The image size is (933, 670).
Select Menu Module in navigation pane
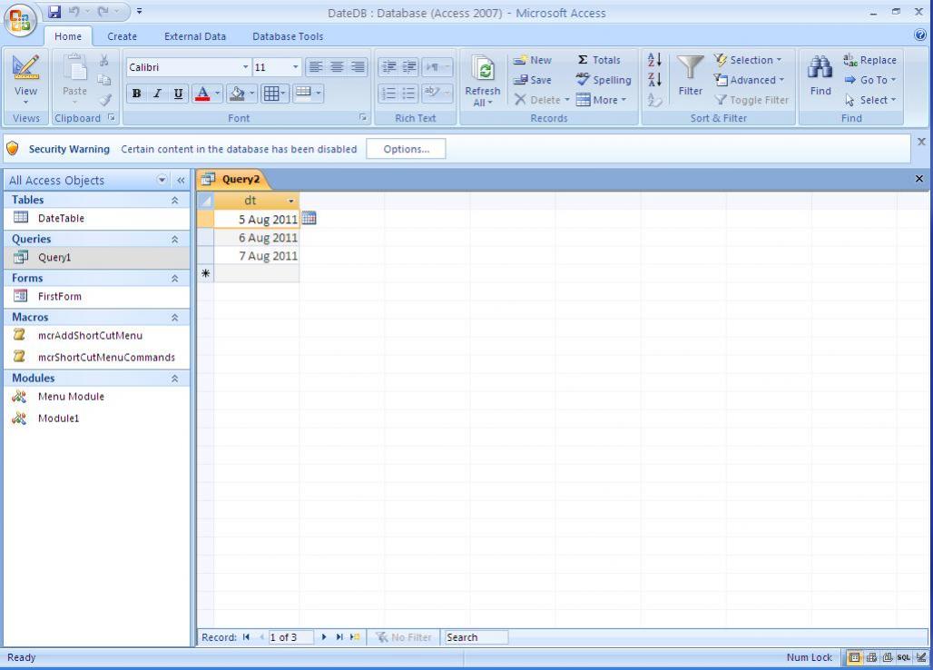pos(96,397)
